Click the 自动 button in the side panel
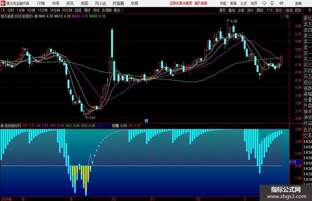The height and width of the screenshot is (201, 312). coord(307,130)
